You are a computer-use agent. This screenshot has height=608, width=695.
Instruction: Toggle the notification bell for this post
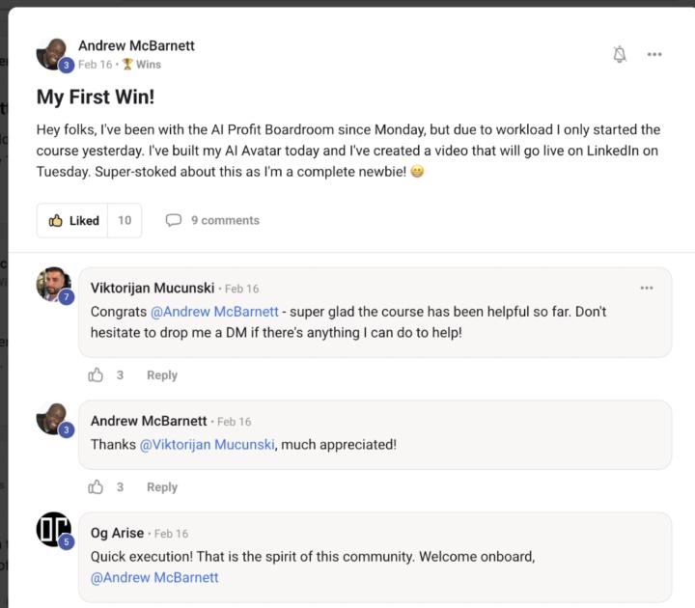point(620,54)
